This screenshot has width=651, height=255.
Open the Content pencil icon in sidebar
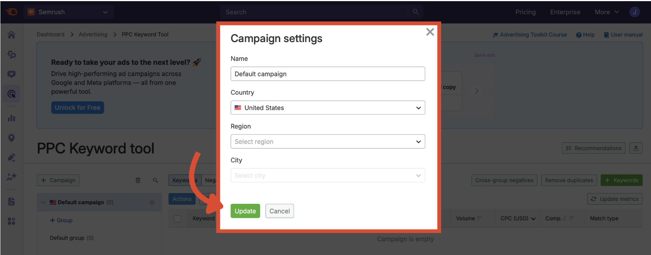click(x=11, y=157)
